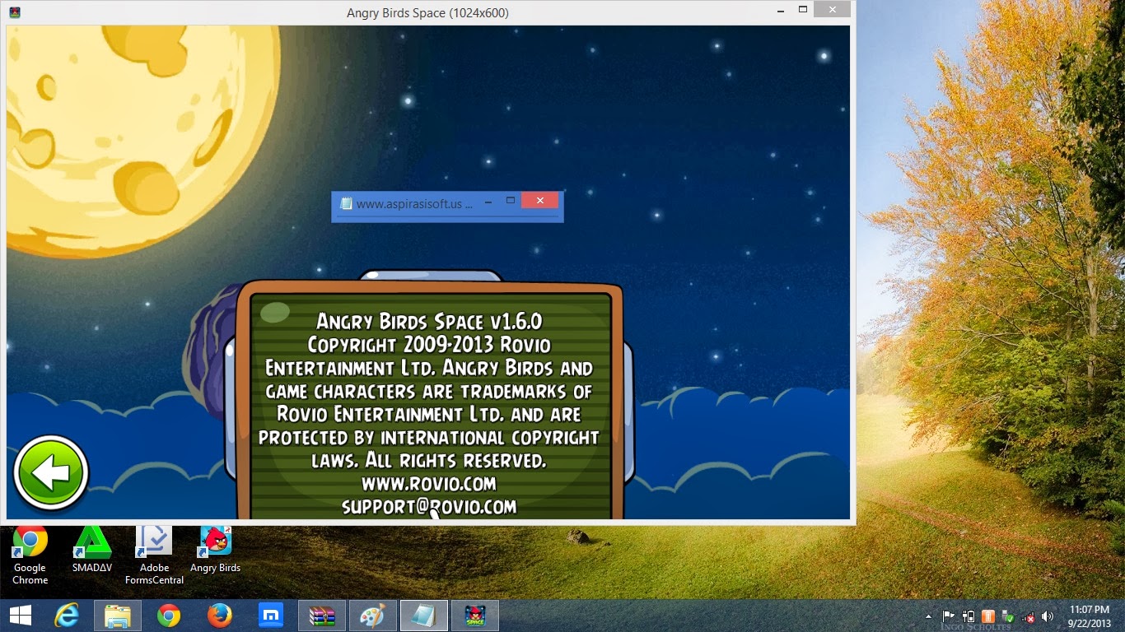
Task: Click the Angry Birds Space window title icon
Action: [x=14, y=12]
